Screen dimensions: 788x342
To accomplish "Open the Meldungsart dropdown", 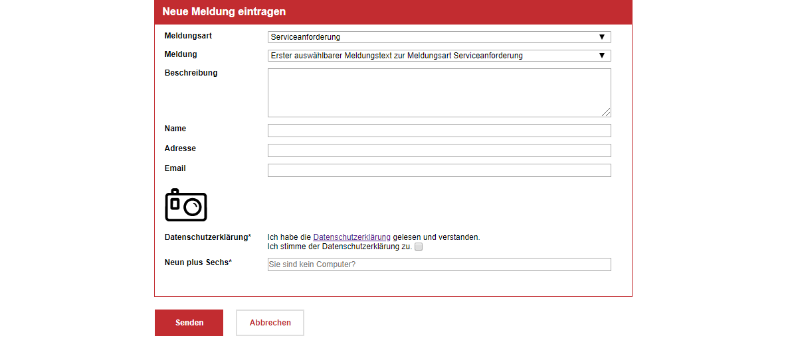I will coord(439,37).
